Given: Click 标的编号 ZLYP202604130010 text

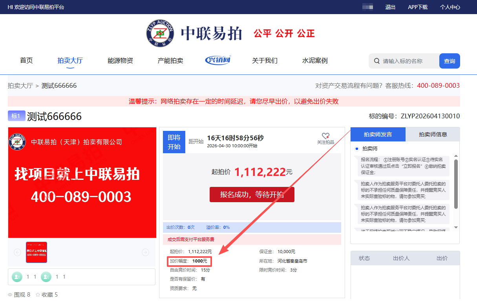Looking at the screenshot, I should [414, 116].
